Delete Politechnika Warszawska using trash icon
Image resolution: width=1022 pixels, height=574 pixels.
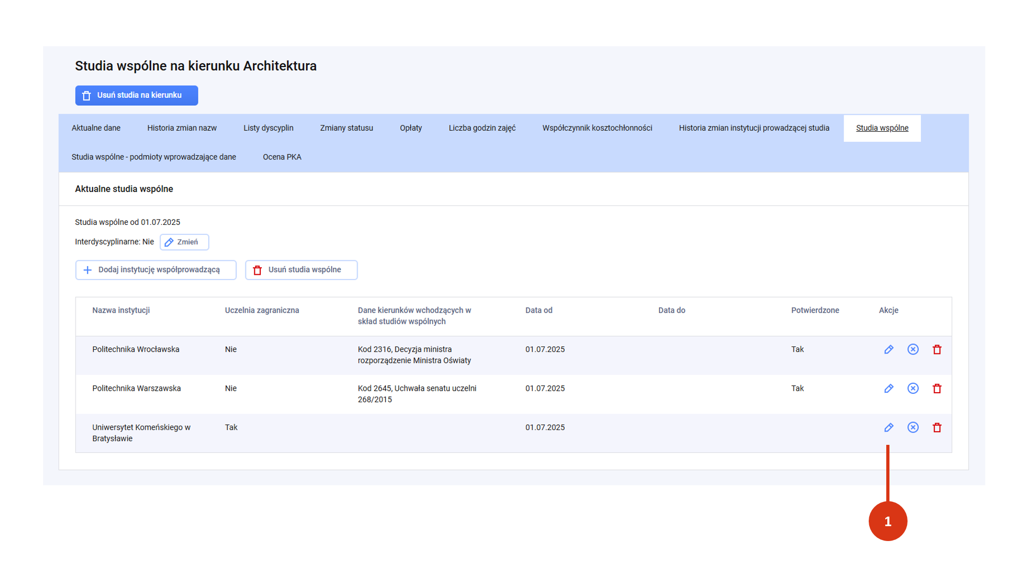click(937, 389)
